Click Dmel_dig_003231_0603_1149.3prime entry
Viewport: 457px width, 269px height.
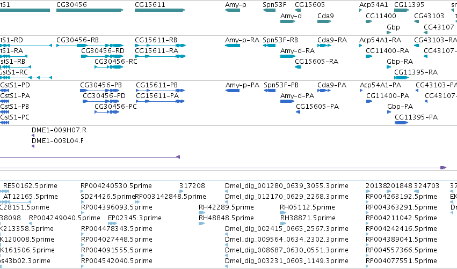[x=287, y=261]
